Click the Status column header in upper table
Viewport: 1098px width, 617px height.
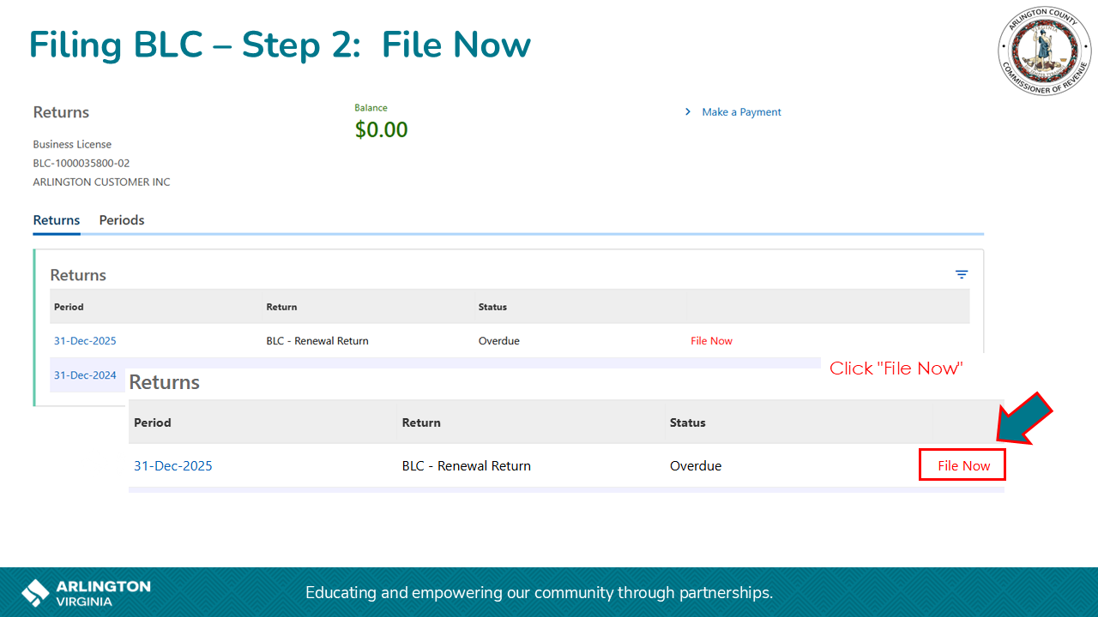pos(492,307)
